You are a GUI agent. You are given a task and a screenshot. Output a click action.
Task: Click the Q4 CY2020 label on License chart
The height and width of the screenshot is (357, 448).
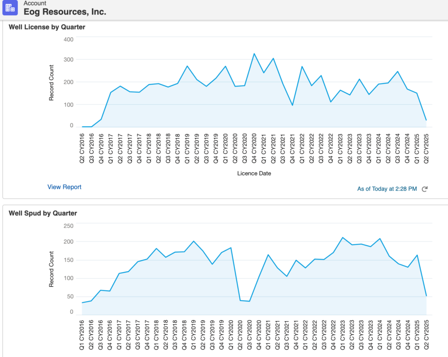pyautogui.click(x=254, y=149)
